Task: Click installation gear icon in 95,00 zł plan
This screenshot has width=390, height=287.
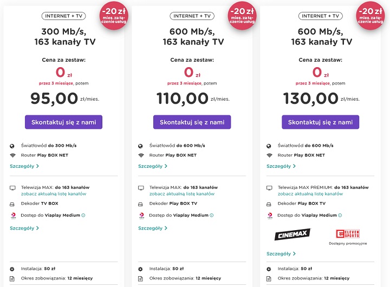Action: point(12,269)
